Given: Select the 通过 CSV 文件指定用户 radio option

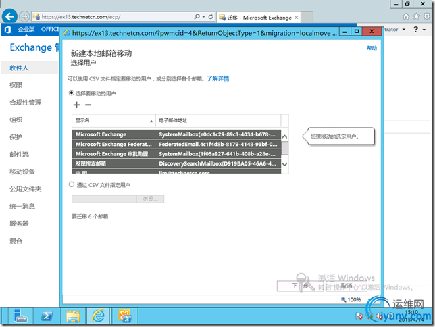Looking at the screenshot, I should pos(72,184).
